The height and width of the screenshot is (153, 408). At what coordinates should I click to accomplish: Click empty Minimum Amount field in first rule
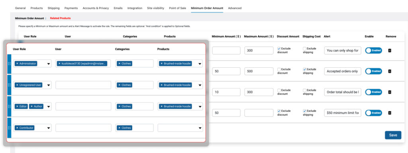coord(226,51)
